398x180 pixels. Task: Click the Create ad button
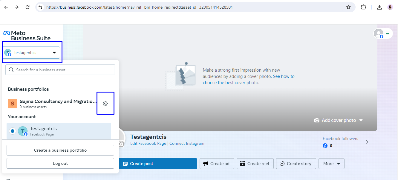tap(216, 164)
